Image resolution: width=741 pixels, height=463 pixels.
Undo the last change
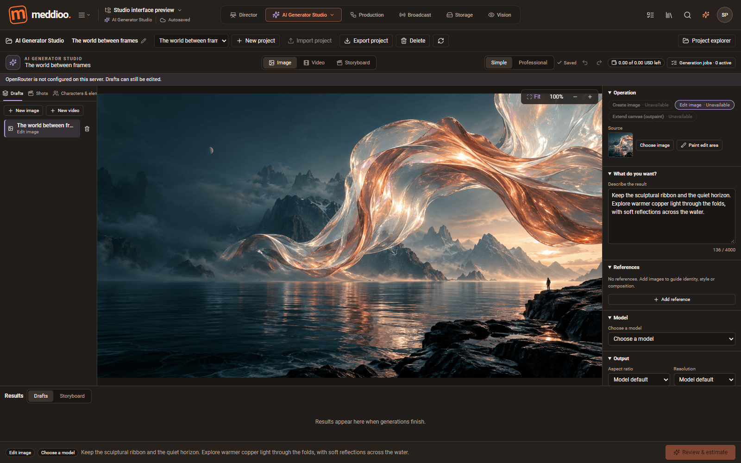pyautogui.click(x=585, y=63)
